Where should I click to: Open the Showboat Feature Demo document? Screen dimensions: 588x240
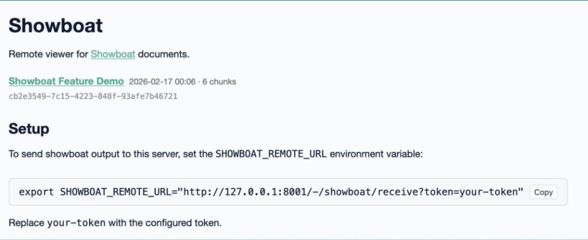click(66, 81)
